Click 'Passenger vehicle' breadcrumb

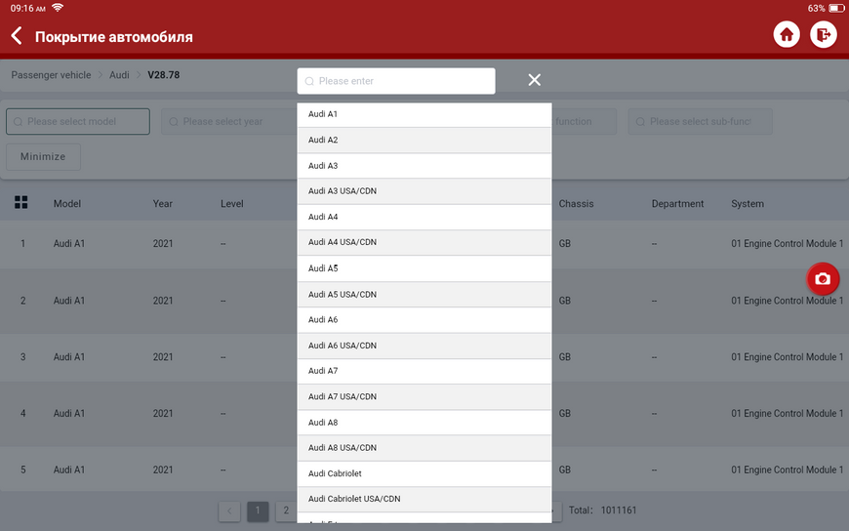(51, 75)
